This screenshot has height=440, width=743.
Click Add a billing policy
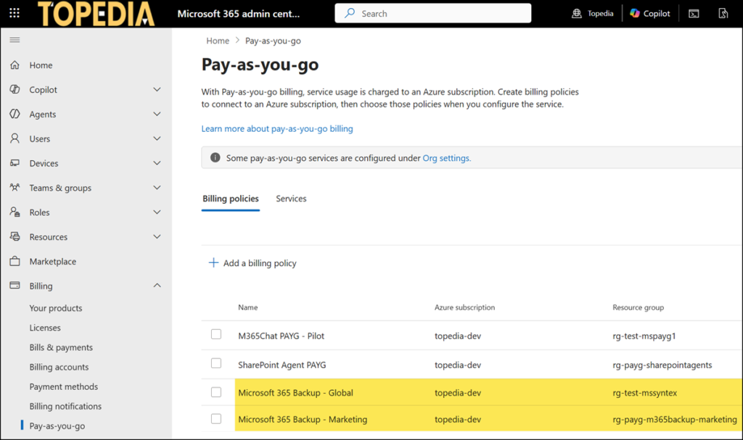pos(253,263)
